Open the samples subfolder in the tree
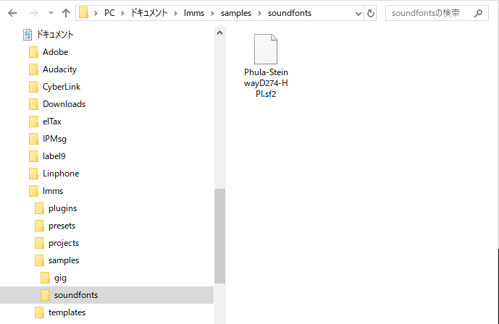 tap(64, 260)
